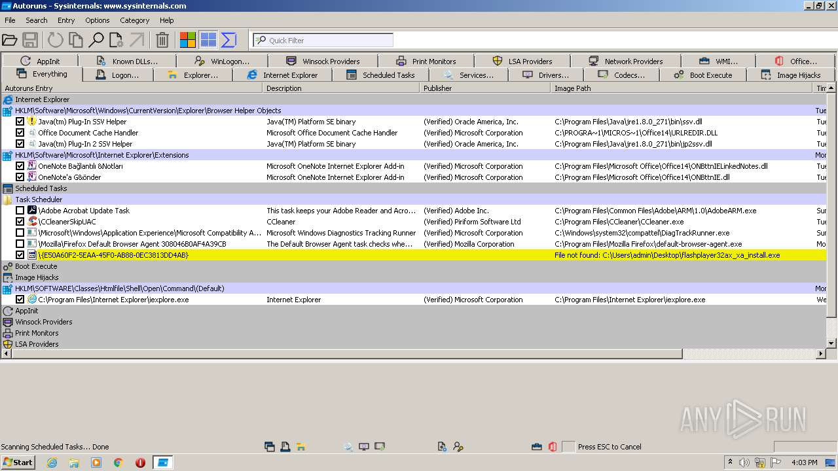Click the volume speaker tray icon
The height and width of the screenshot is (471, 838).
[744, 462]
